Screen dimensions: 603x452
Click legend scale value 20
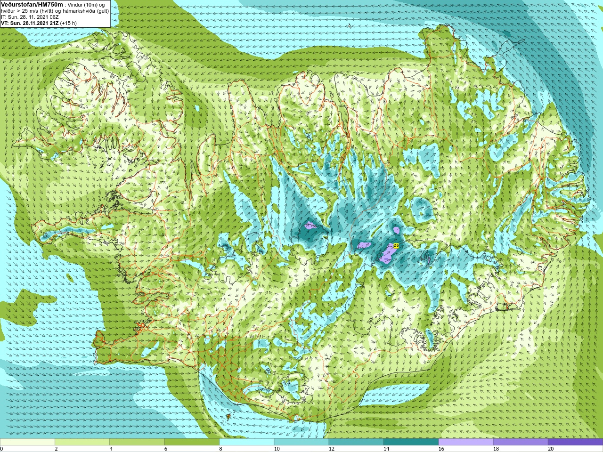pos(551,449)
